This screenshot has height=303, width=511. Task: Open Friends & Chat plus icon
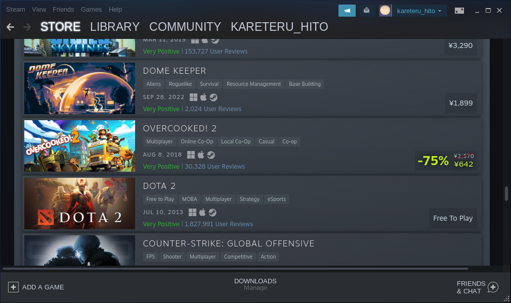(493, 287)
